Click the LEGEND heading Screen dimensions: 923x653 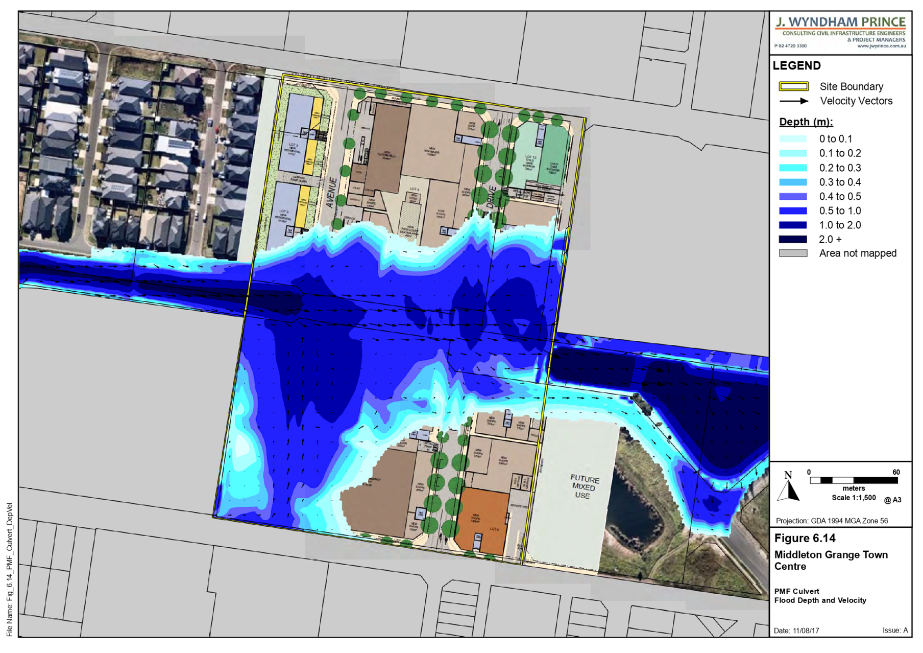pos(797,65)
